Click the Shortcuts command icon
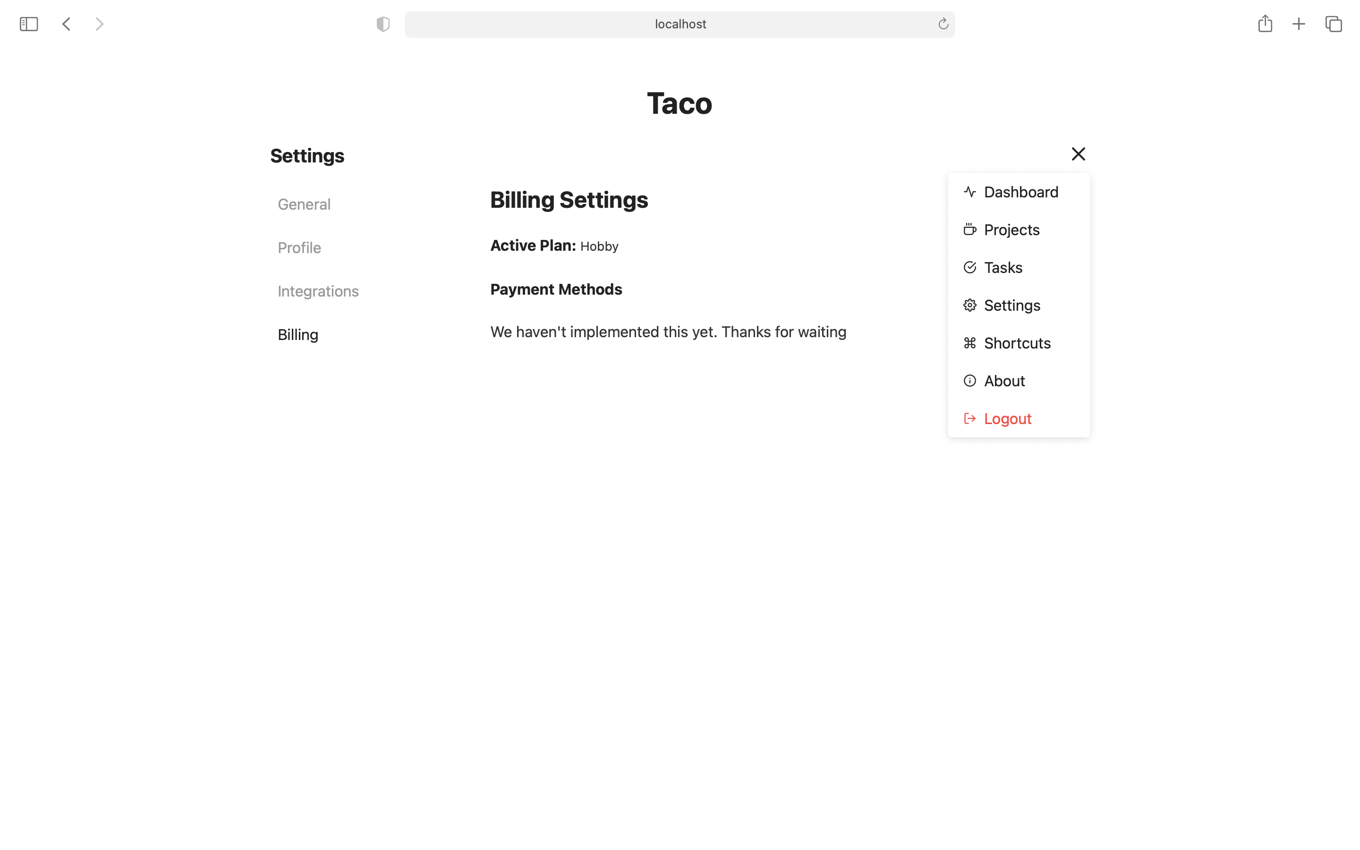The image size is (1360, 850). point(969,343)
